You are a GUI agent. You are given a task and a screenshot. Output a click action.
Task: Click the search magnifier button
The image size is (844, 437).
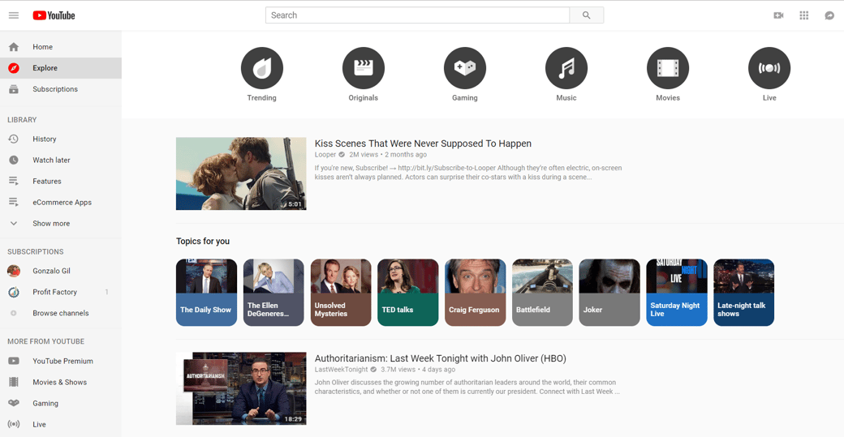coord(586,15)
